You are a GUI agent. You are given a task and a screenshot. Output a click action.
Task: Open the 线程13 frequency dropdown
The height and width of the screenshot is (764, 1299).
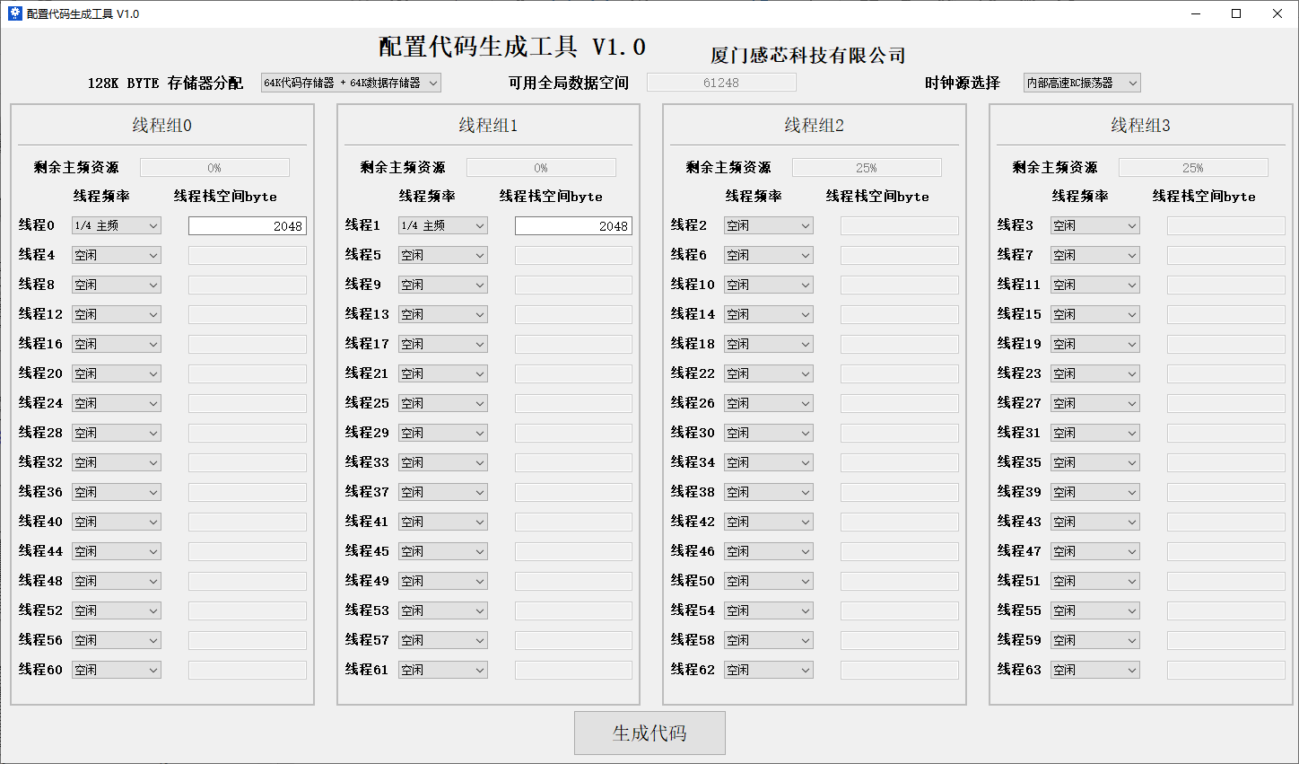(x=443, y=314)
